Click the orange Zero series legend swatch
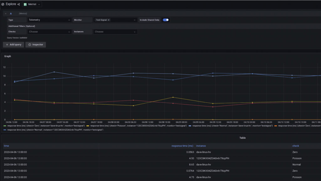 tap(276, 126)
